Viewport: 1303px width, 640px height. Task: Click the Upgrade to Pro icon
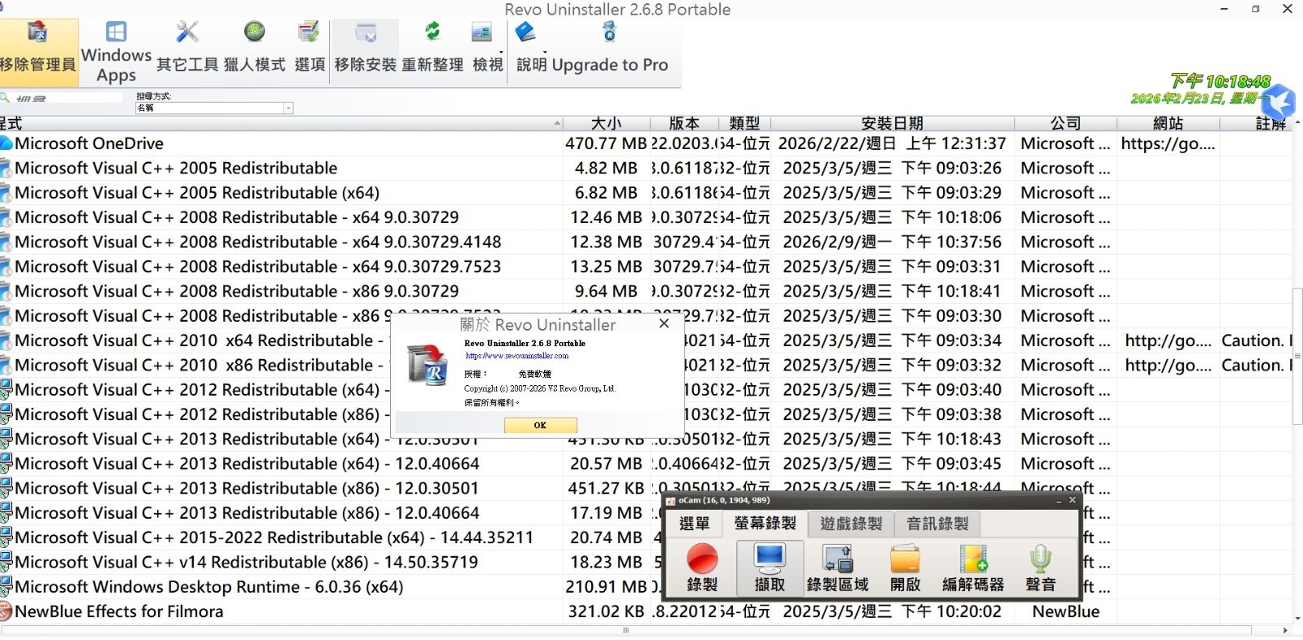click(x=609, y=33)
